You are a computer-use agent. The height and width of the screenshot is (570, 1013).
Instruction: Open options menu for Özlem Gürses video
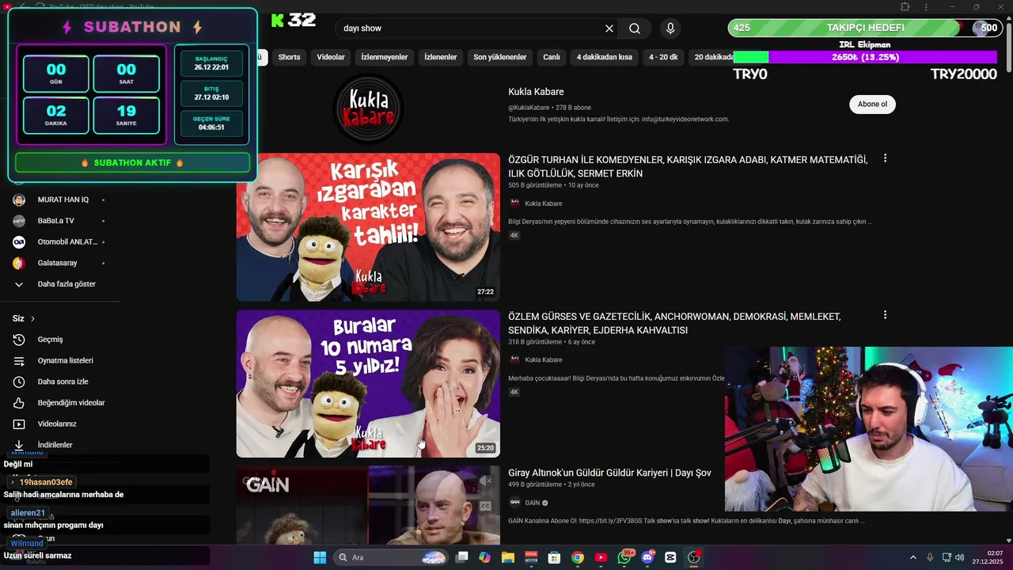pos(885,315)
